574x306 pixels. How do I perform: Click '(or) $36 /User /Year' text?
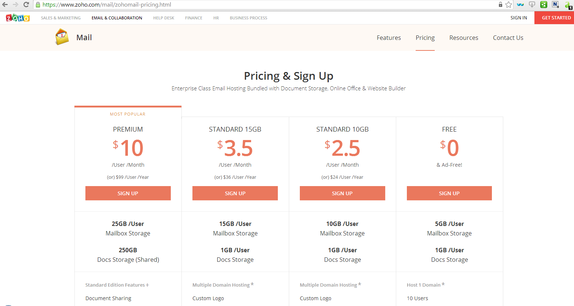(x=235, y=177)
